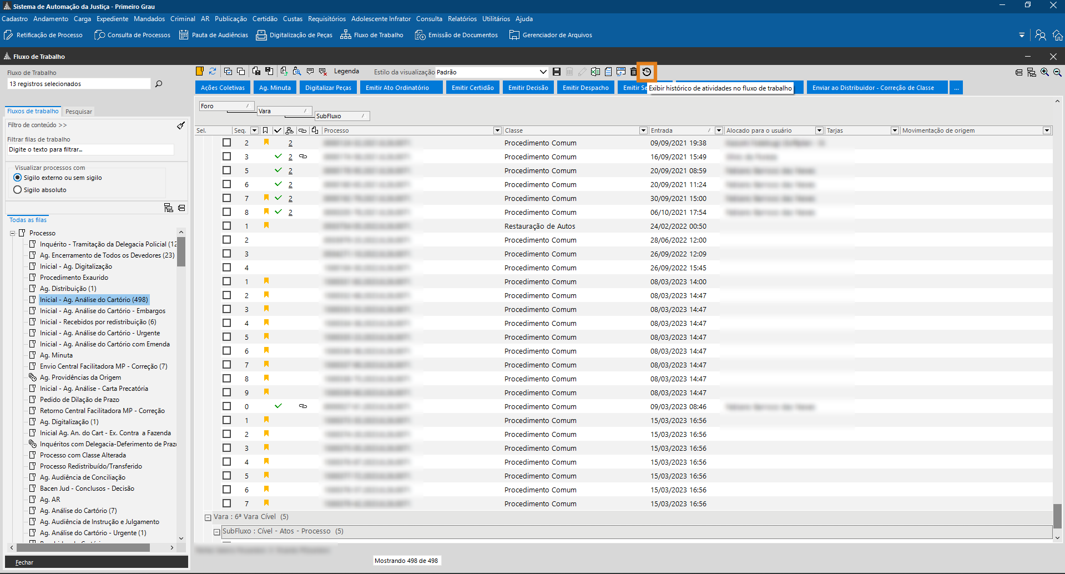Screen dimensions: 1065x574
Task: Click the search magnifier beside registros selecionados
Action: coord(159,84)
